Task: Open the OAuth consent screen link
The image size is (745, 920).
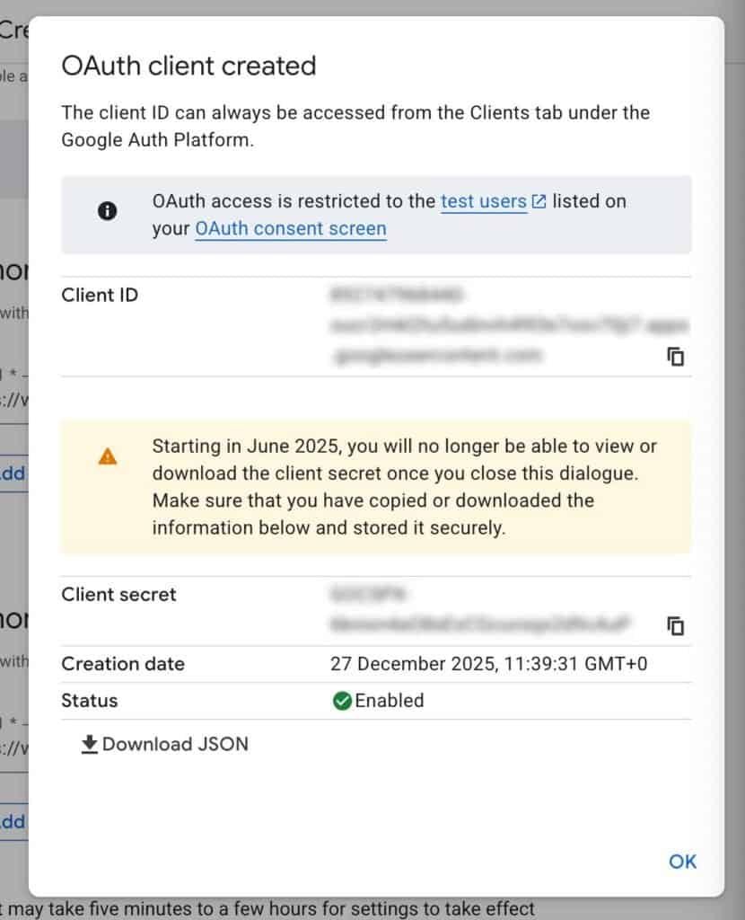Action: 290,228
